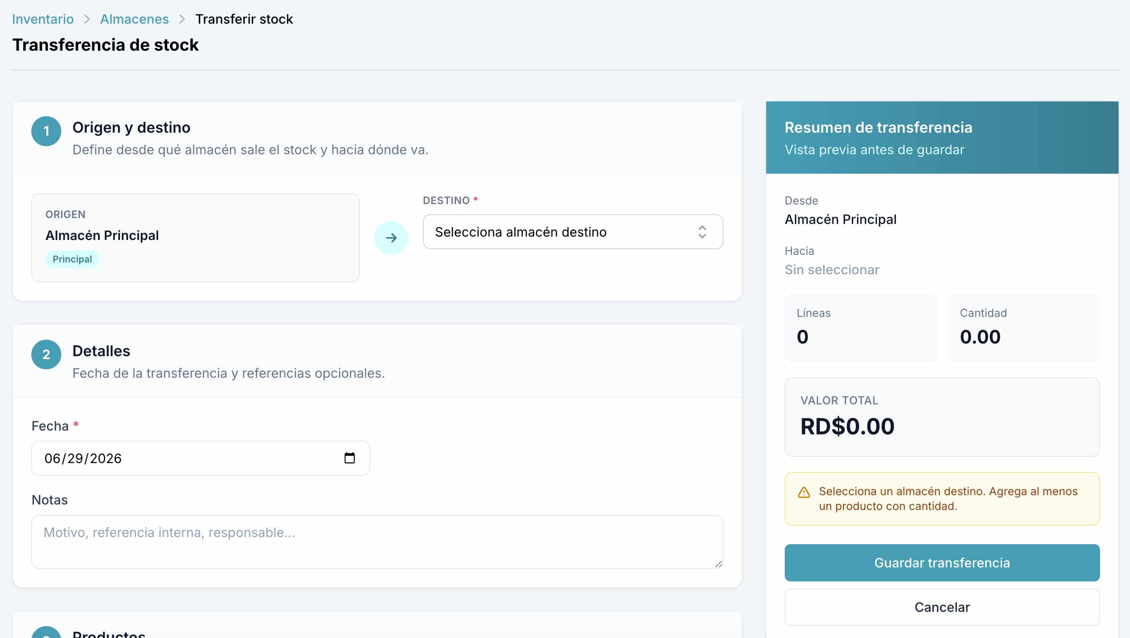Click the Transferir stock breadcrumb text
1130x638 pixels.
[244, 19]
